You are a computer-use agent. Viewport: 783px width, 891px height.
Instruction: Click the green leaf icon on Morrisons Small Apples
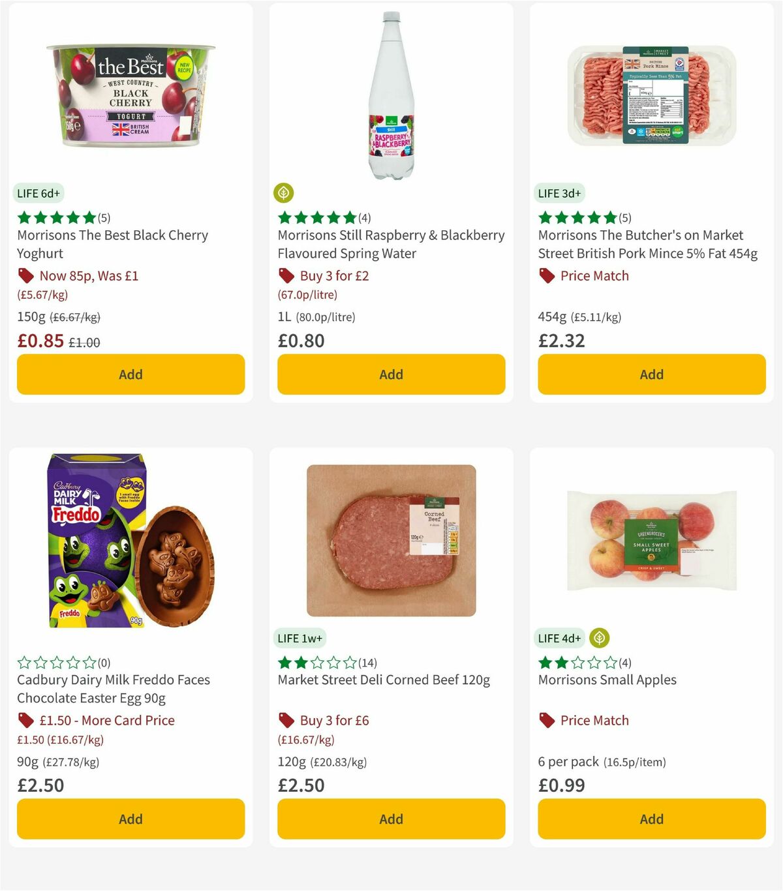[x=598, y=638]
